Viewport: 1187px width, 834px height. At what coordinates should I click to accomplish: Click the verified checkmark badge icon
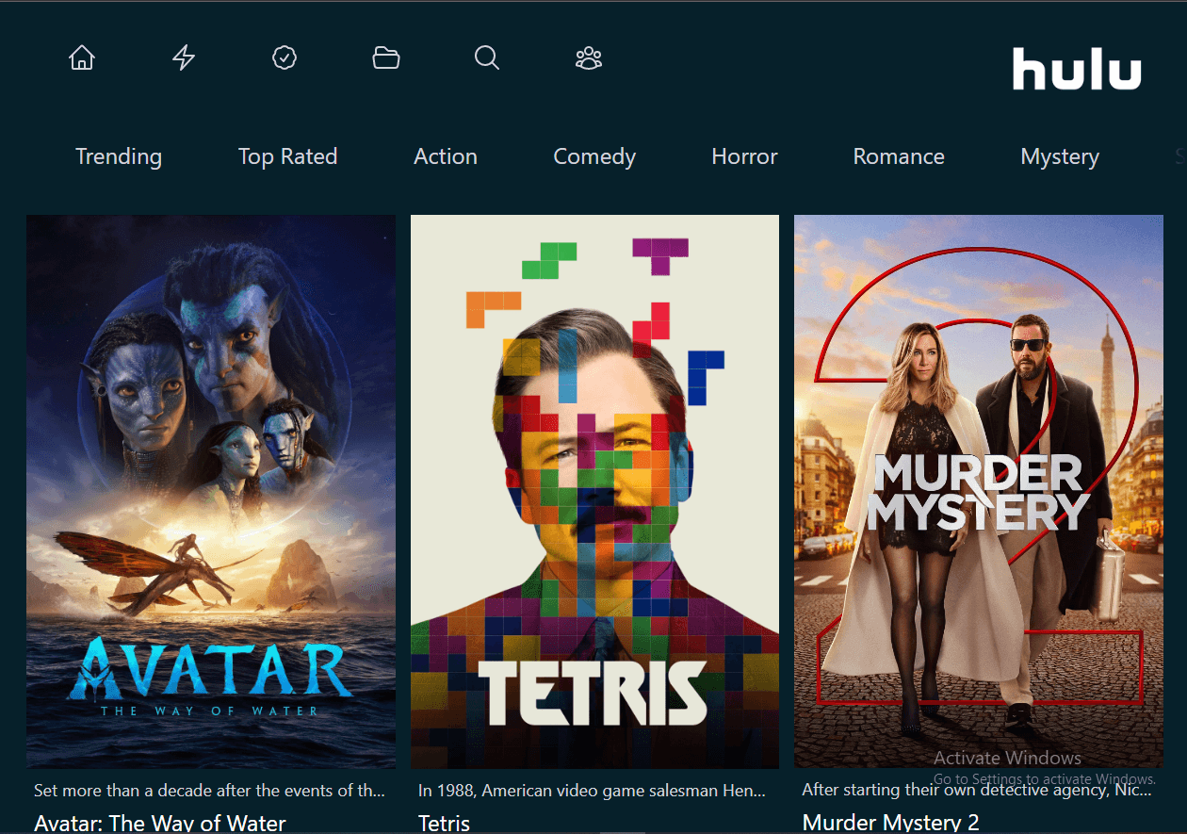tap(285, 58)
